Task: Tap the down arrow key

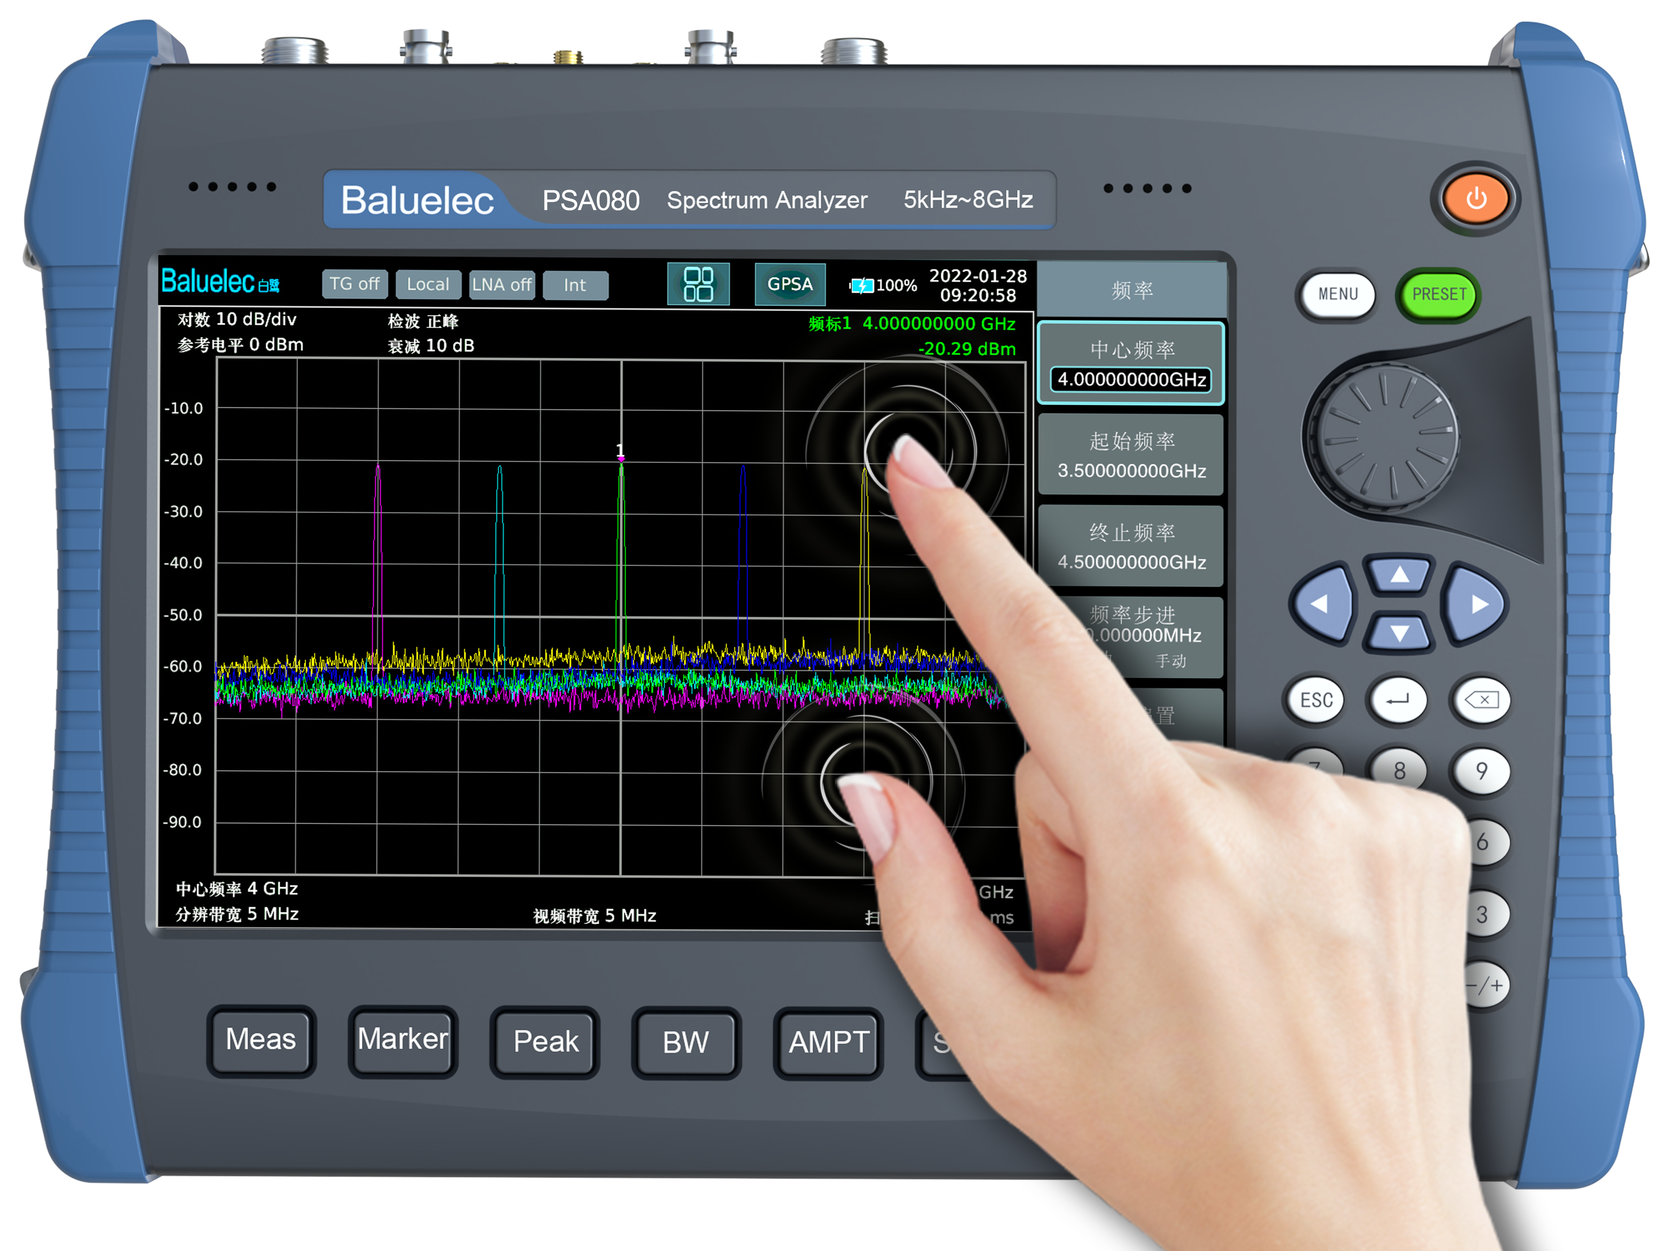Action: 1399,632
